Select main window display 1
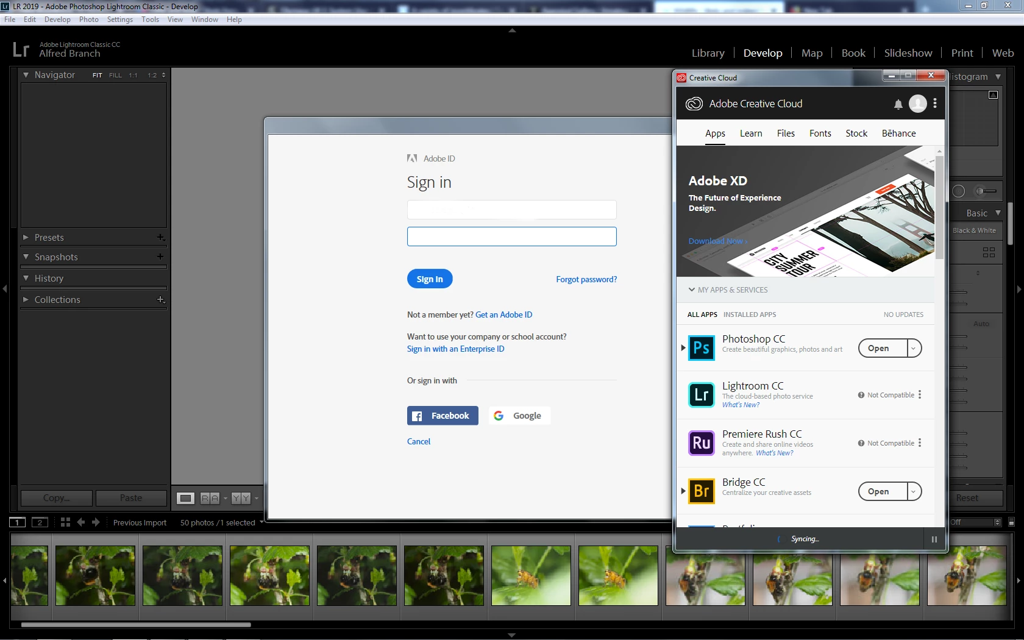Viewport: 1024px width, 640px height. tap(17, 522)
